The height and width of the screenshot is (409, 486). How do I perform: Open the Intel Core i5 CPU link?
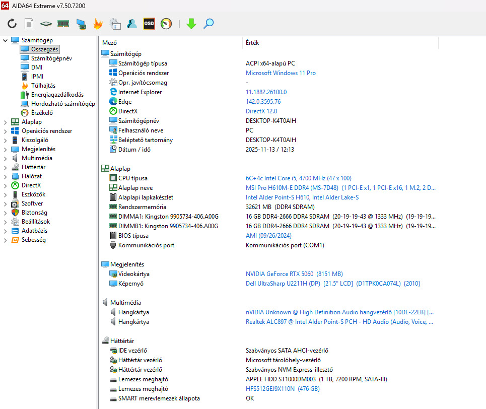(299, 178)
